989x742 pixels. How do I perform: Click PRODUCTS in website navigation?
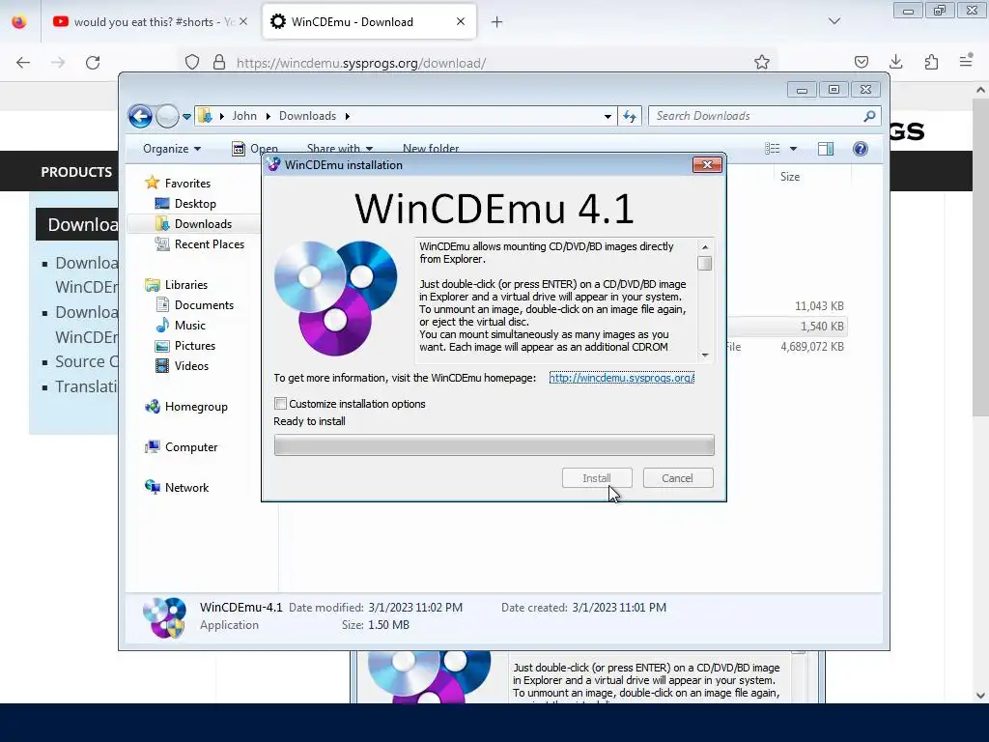76,172
